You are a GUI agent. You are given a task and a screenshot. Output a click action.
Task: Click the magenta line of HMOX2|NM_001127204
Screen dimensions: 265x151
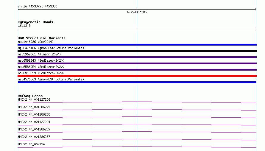pos(137,124)
